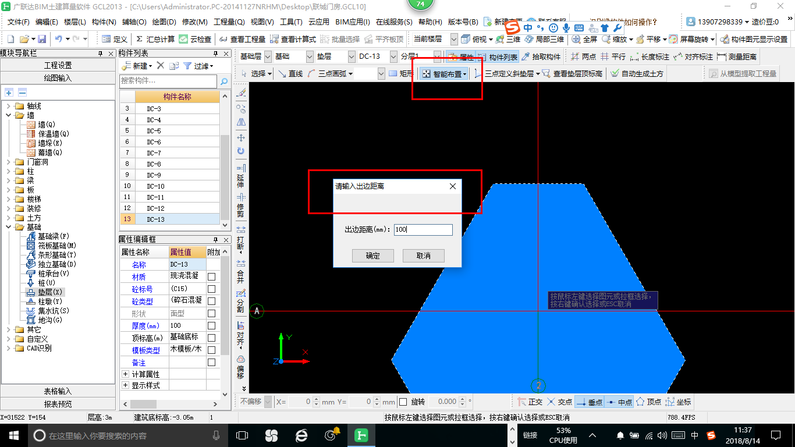
Task: Open the 基础层 floor dropdown
Action: (267, 56)
